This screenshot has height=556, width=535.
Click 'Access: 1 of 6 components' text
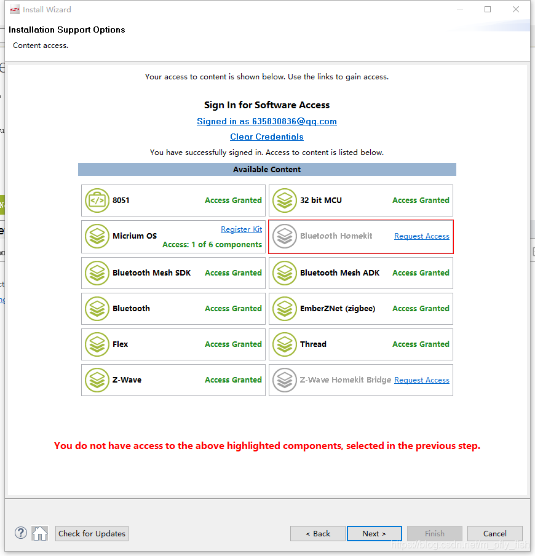pos(212,245)
